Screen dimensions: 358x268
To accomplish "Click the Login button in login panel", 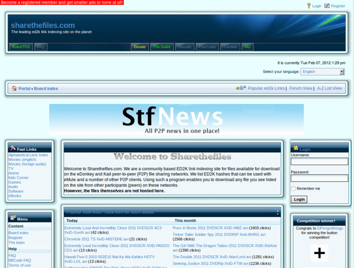I will [299, 199].
